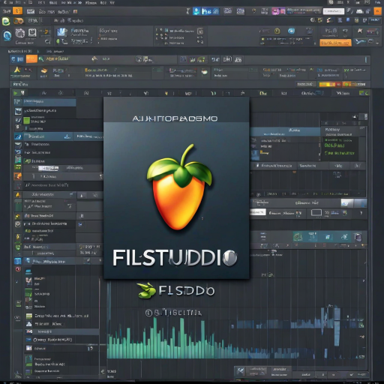
Task: Click the blue highlighted droplet icon in top toolbar
Action: [196, 11]
